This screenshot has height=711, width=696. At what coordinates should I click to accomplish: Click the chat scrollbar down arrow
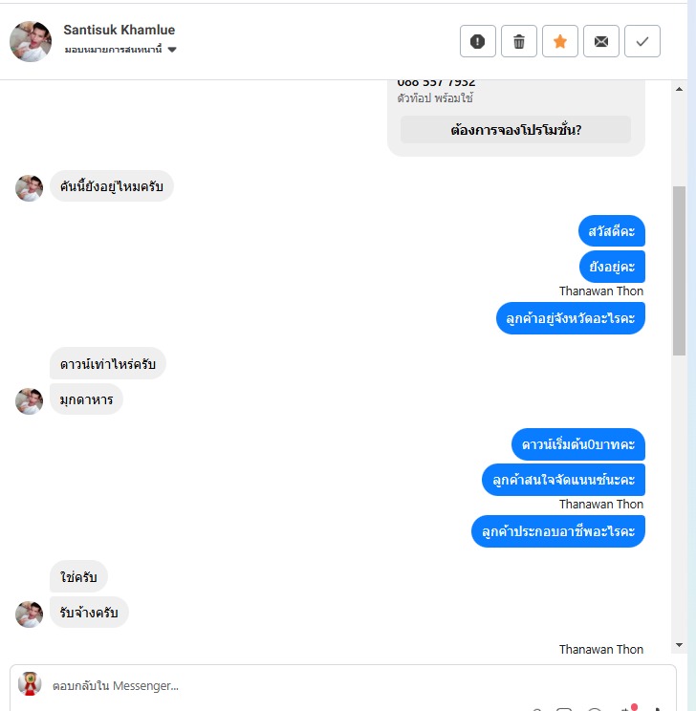(x=679, y=645)
